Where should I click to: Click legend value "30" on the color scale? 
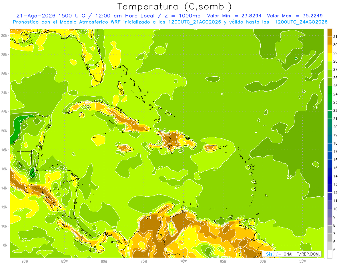[x=336, y=45]
